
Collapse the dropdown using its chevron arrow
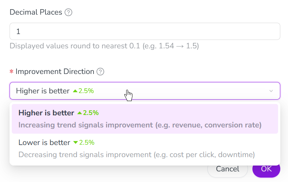pyautogui.click(x=271, y=91)
